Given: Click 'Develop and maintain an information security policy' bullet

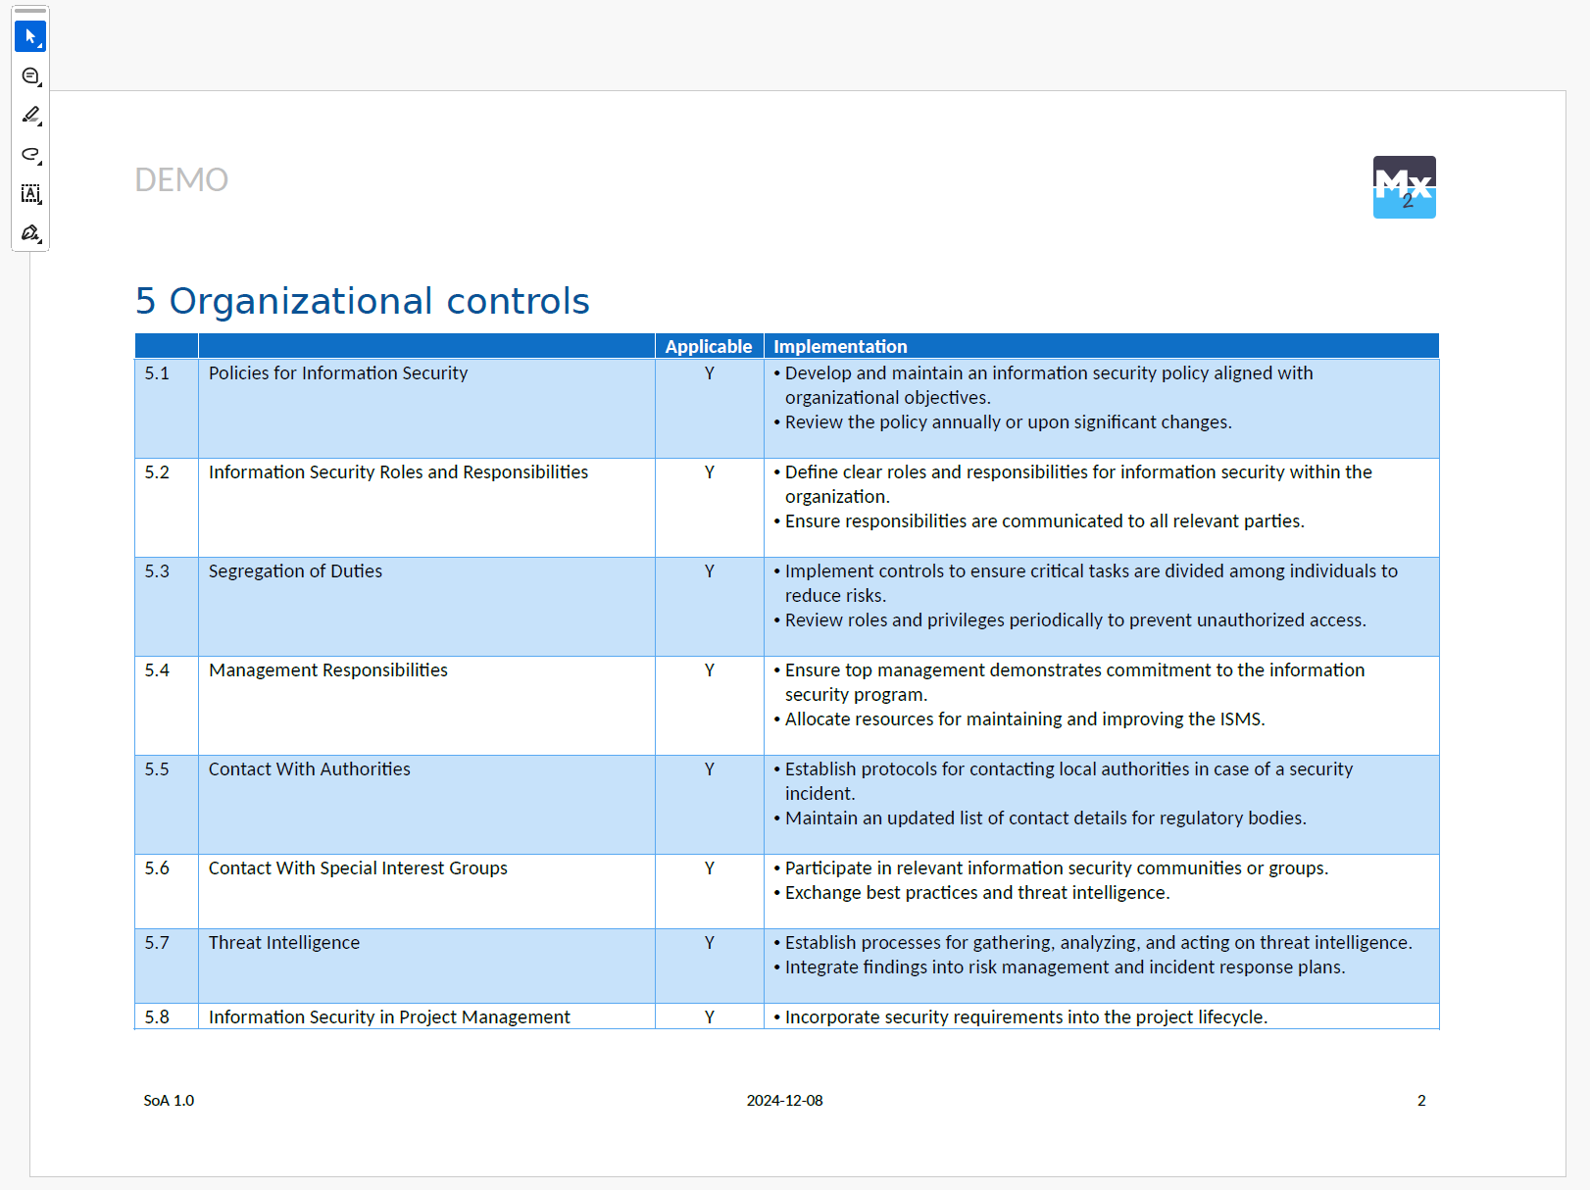Looking at the screenshot, I should pyautogui.click(x=1043, y=385).
